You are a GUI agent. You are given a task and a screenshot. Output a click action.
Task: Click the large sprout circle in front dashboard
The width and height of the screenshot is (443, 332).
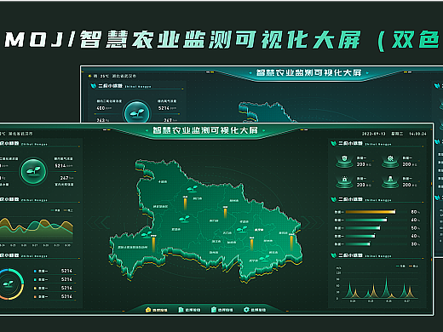click(x=33, y=171)
